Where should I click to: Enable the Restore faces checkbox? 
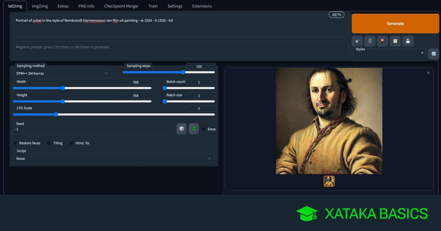pos(15,143)
